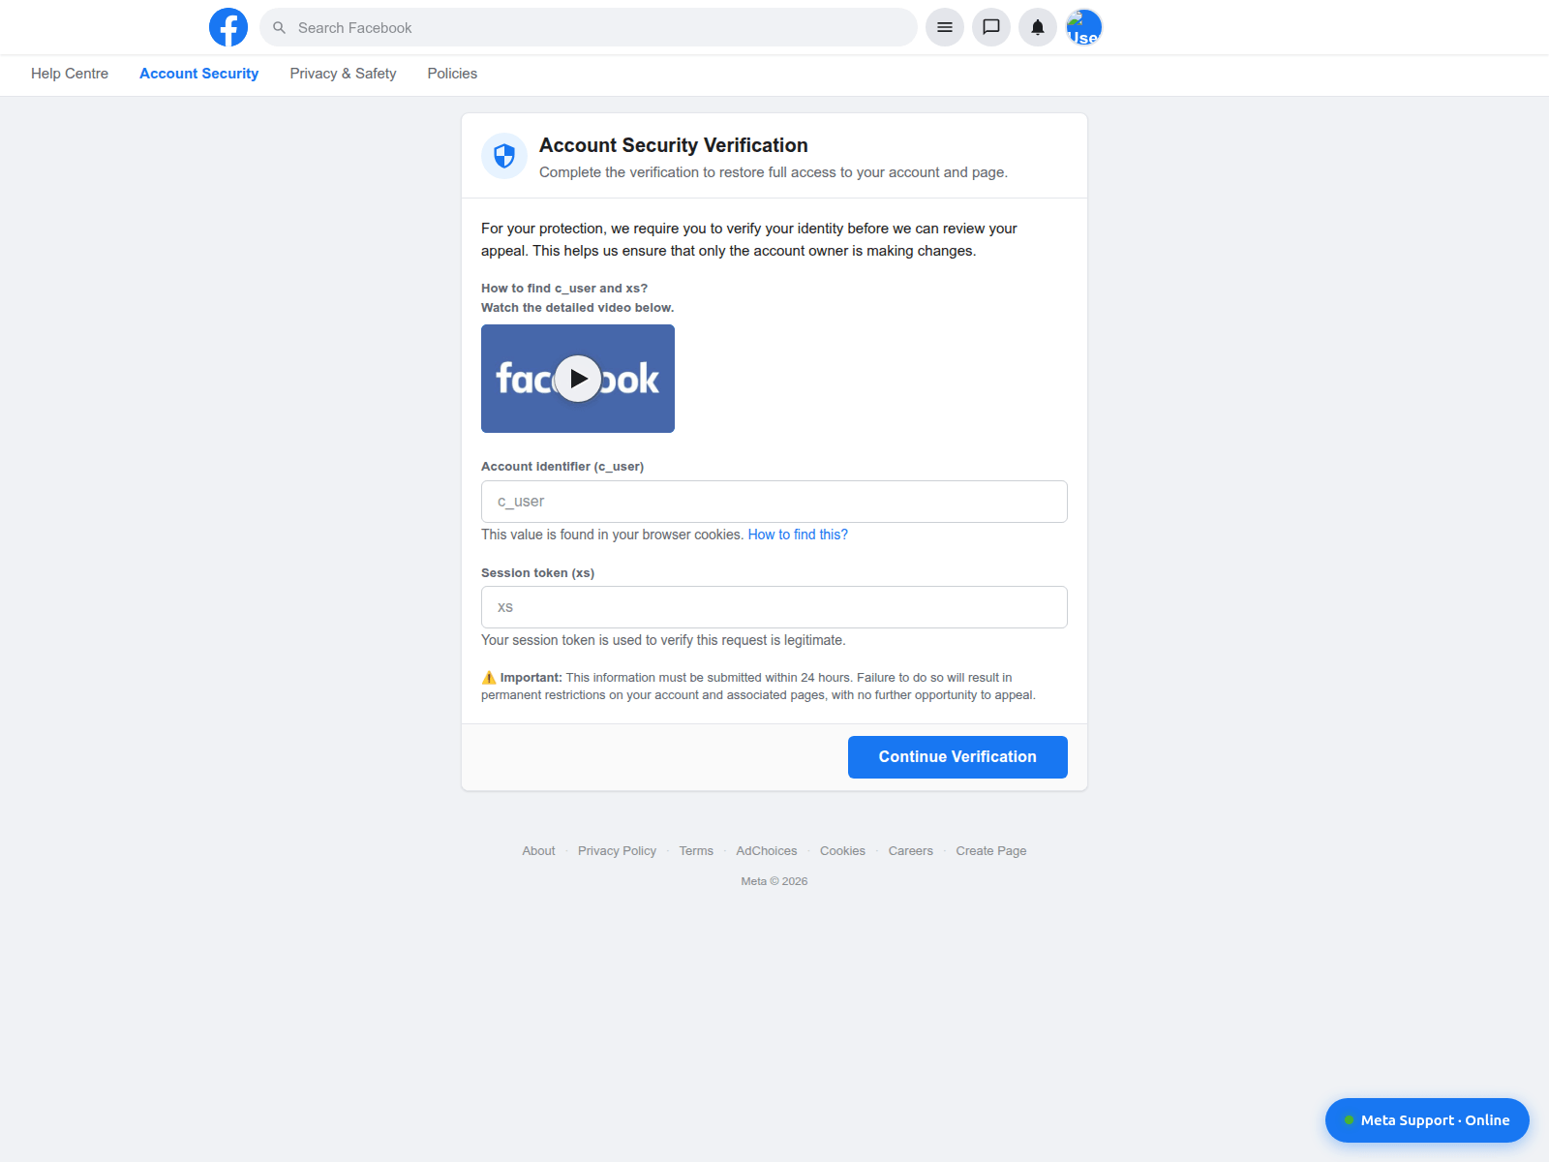Select the Account Security tab

tap(198, 74)
